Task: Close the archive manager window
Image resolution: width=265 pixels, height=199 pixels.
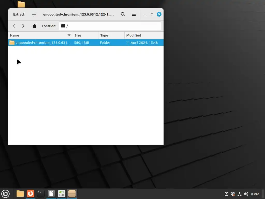Action: pos(159,14)
